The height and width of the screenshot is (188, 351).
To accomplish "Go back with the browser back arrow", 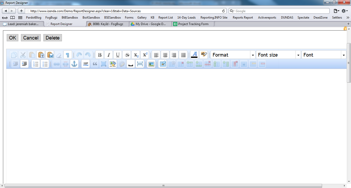I will [6, 11].
